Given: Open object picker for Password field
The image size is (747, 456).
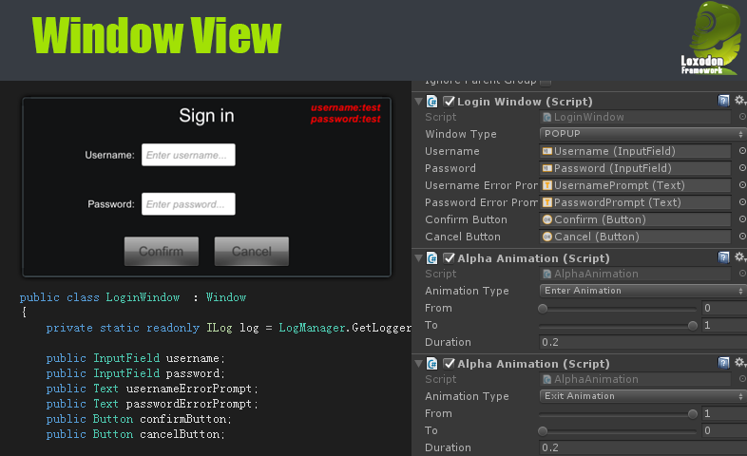Looking at the screenshot, I should 742,168.
